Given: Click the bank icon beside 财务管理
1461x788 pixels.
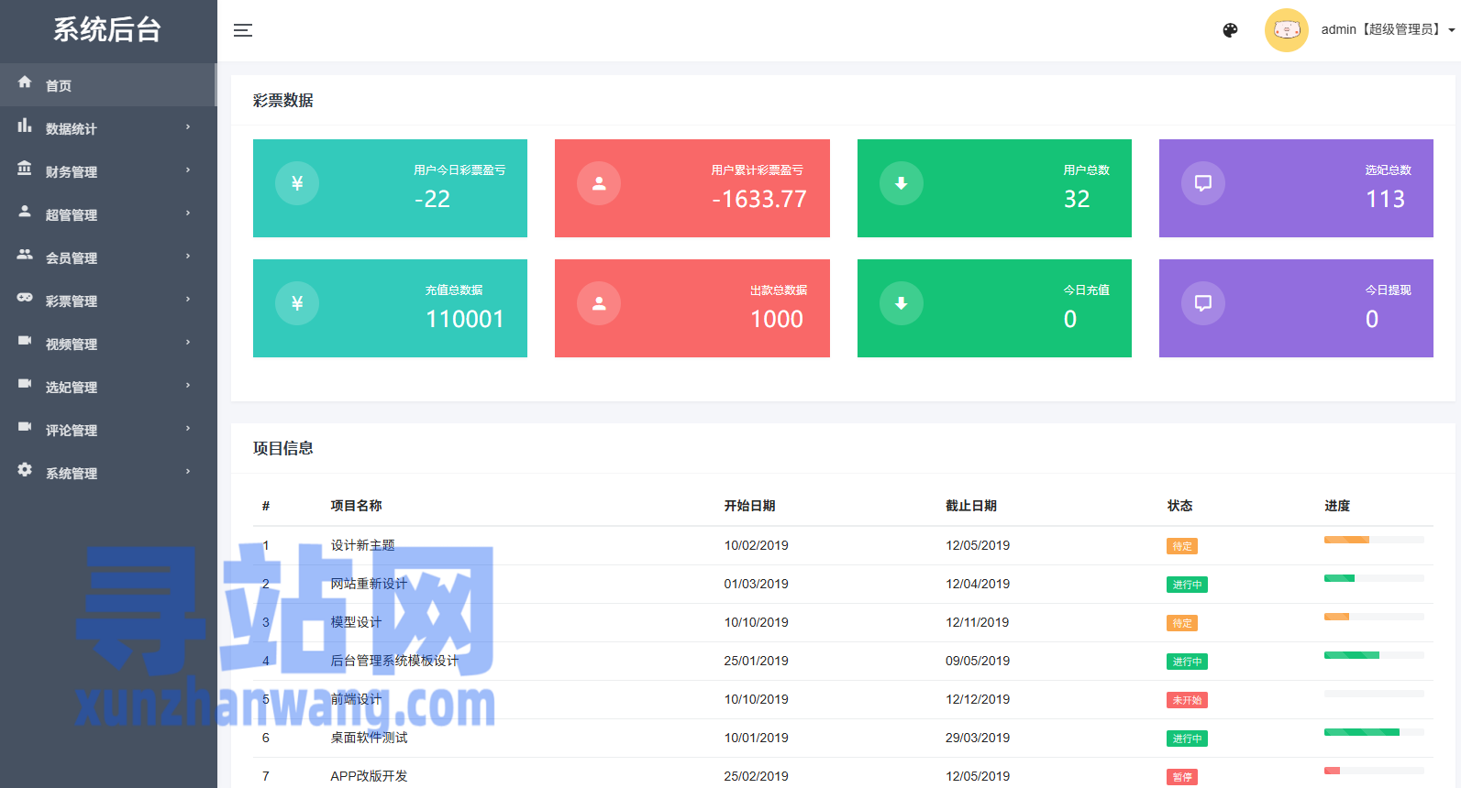Looking at the screenshot, I should point(25,170).
